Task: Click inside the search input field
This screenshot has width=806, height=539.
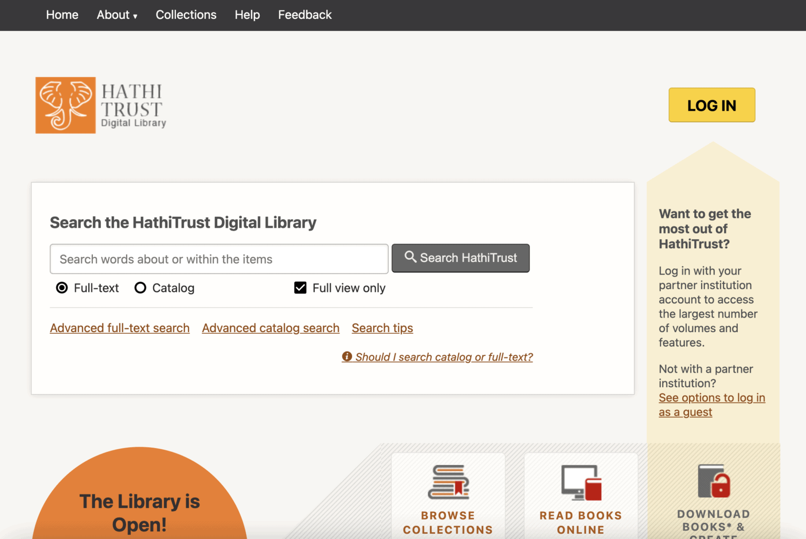Action: point(219,259)
